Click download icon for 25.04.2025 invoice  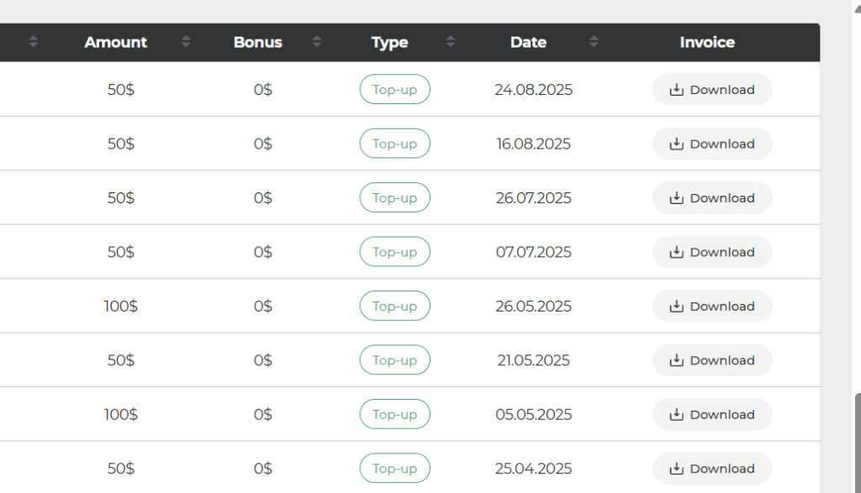677,469
